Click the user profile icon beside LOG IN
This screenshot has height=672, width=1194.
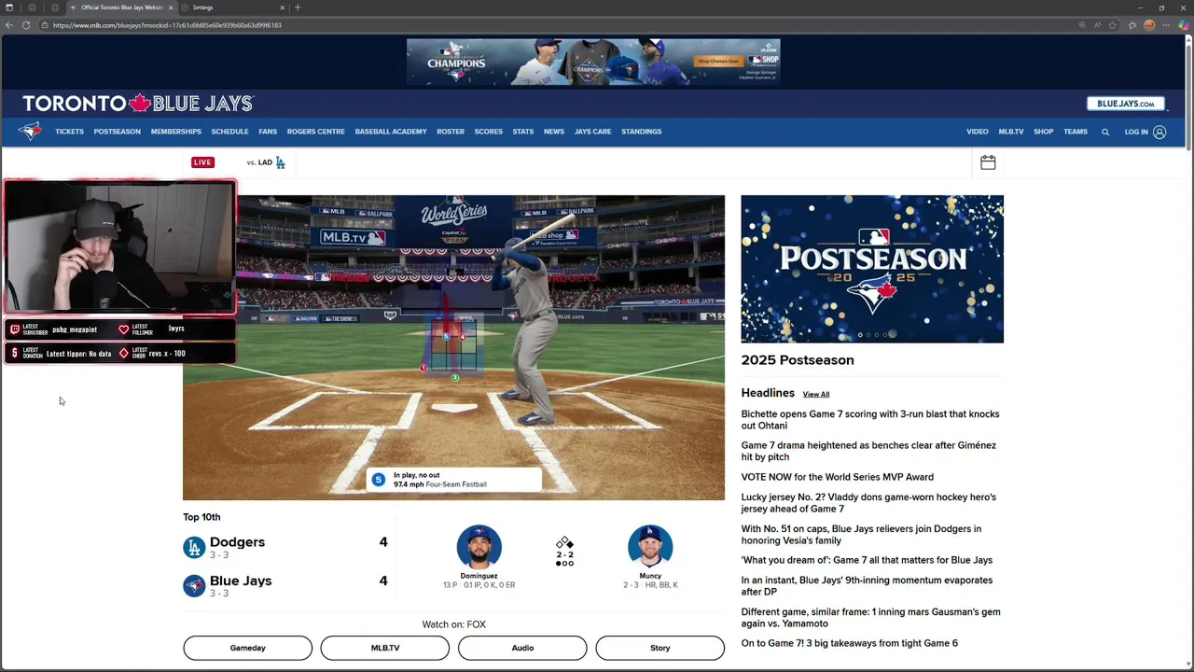click(x=1159, y=133)
